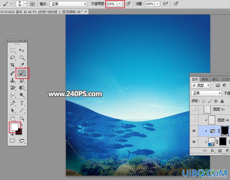Select the Dodge tool
230x180 pixels.
pyautogui.click(x=22, y=95)
